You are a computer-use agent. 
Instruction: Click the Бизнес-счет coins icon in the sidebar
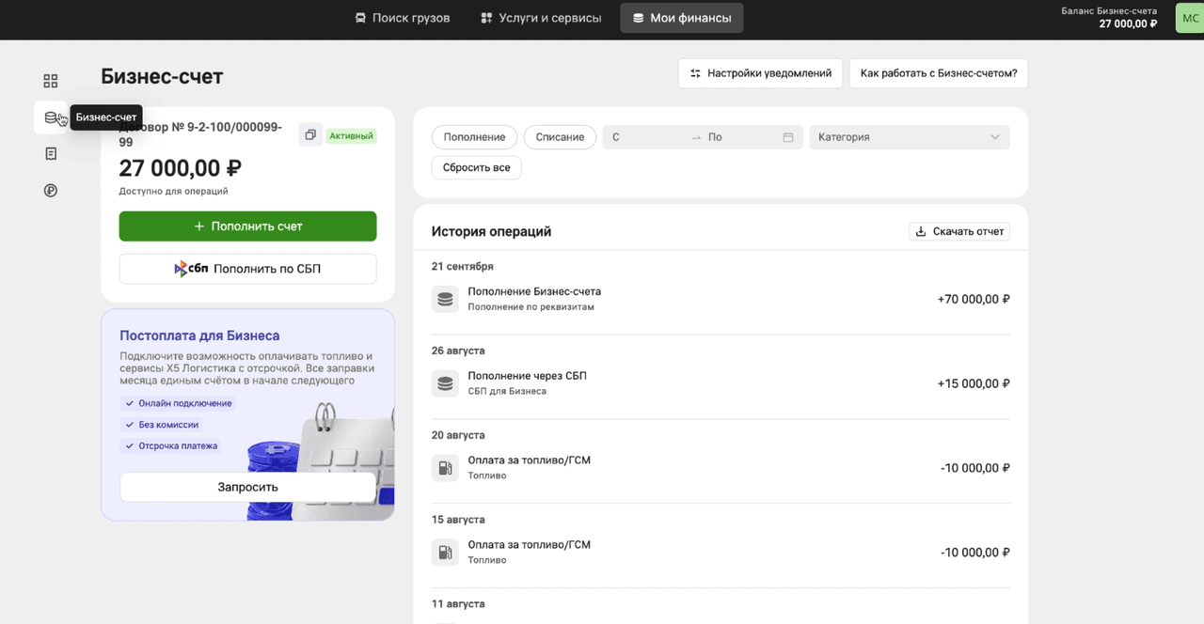(51, 117)
